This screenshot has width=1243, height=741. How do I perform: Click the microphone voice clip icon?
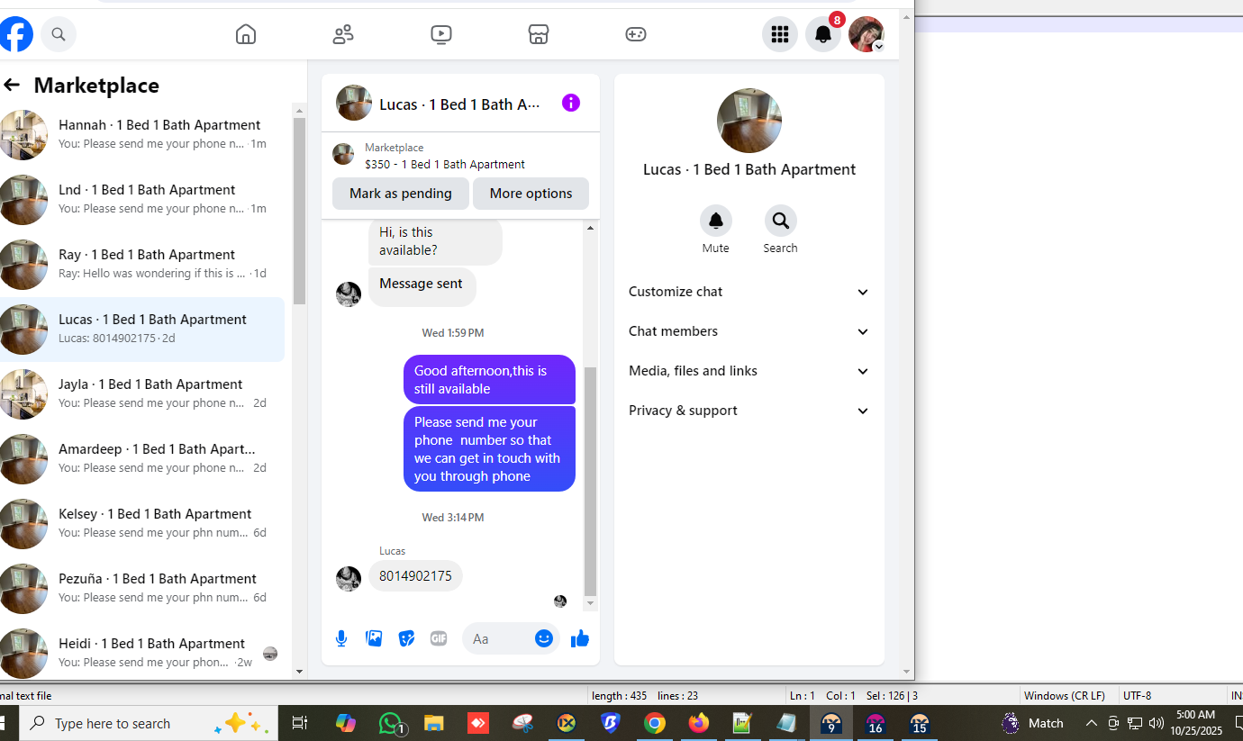pos(341,638)
